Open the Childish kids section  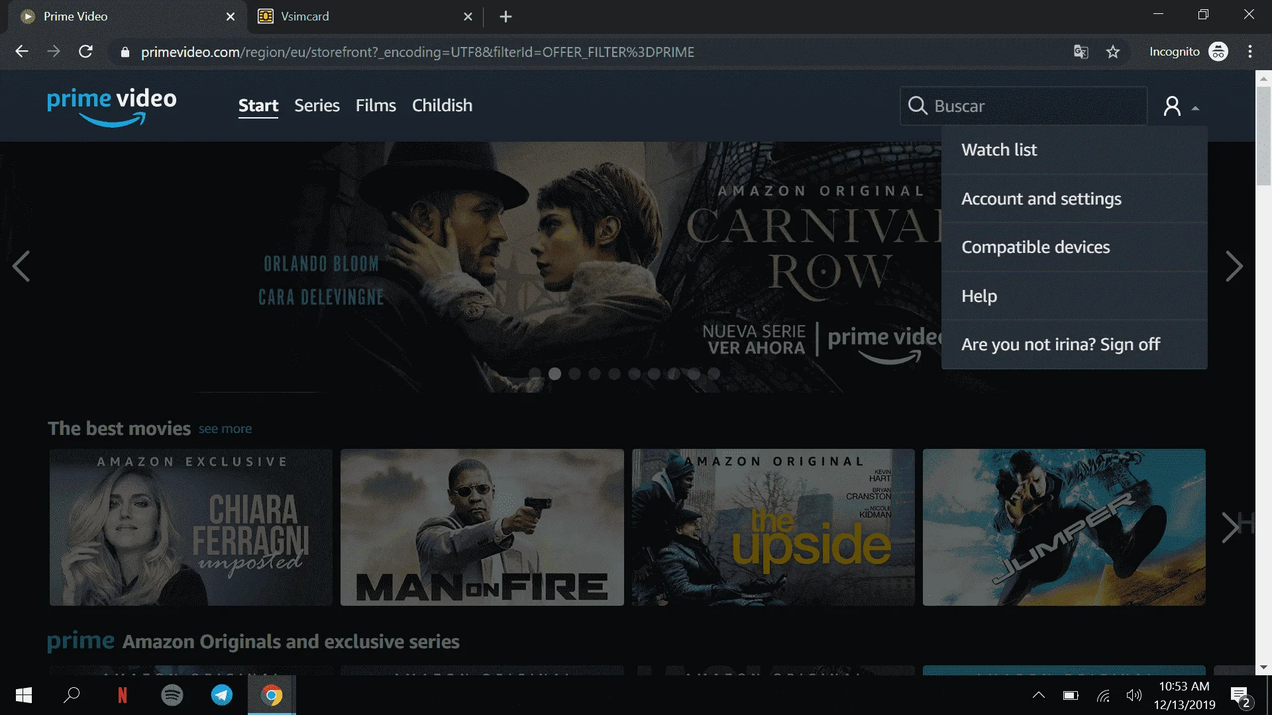click(442, 106)
